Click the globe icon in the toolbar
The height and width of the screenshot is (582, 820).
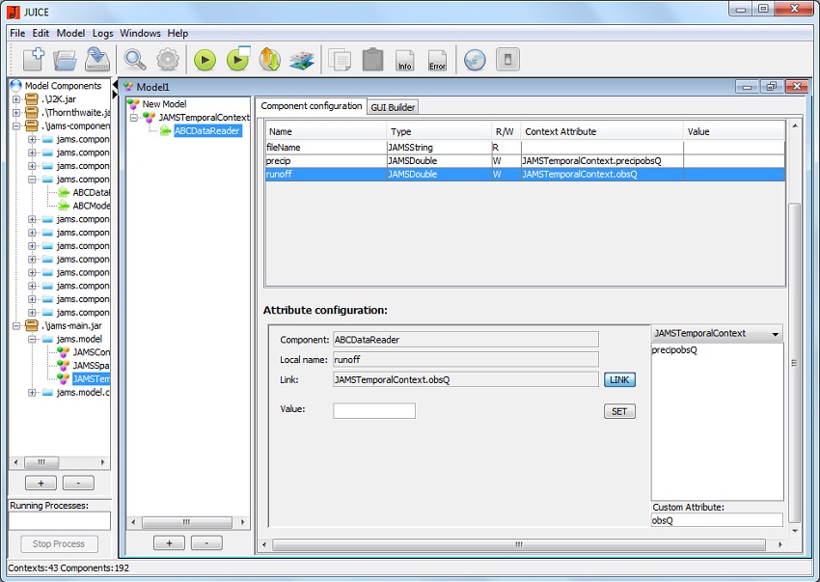pyautogui.click(x=474, y=60)
